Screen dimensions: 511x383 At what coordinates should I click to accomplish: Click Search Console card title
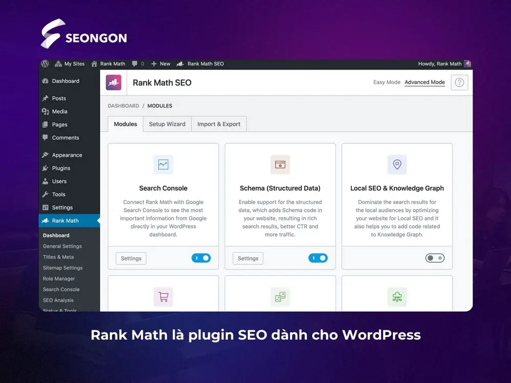[164, 188]
